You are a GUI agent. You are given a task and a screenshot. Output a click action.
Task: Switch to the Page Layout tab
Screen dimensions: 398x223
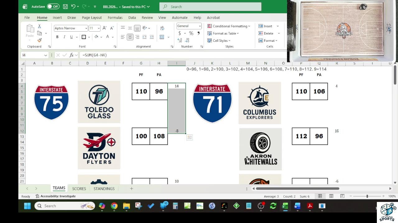click(x=92, y=18)
